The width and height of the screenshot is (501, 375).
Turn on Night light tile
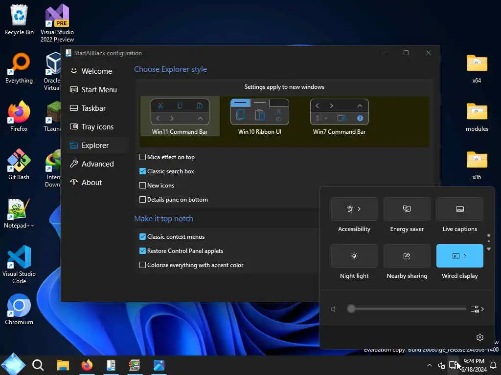click(x=354, y=256)
